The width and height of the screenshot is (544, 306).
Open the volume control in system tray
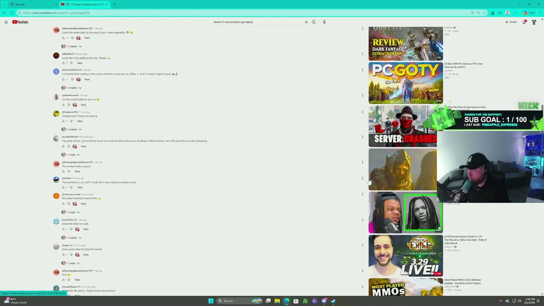point(519,301)
